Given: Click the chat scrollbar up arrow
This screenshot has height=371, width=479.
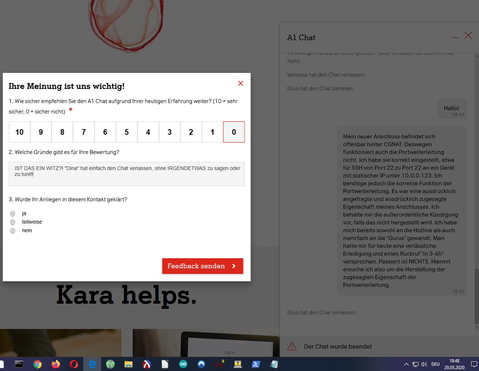Looking at the screenshot, I should coord(477,56).
